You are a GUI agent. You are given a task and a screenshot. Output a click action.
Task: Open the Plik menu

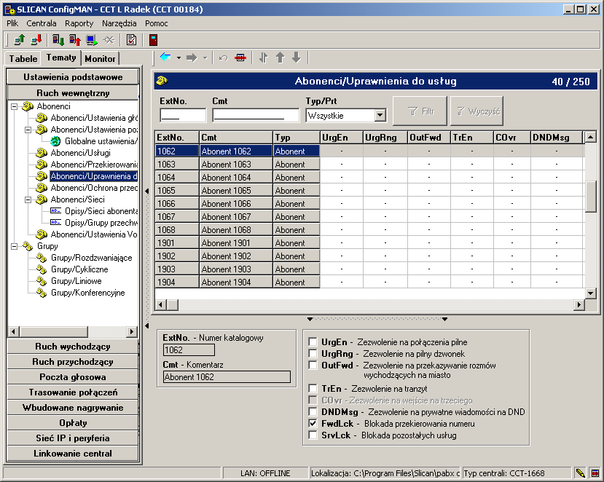(12, 23)
